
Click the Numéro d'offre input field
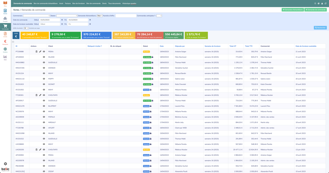pyautogui.click(x=126, y=16)
